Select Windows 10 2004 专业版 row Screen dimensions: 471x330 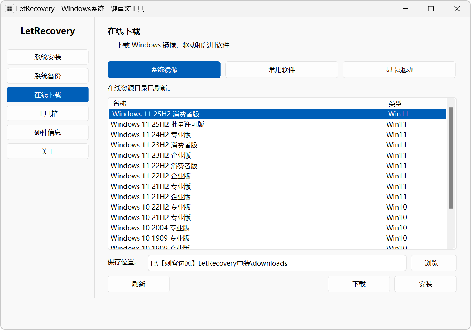click(x=277, y=228)
